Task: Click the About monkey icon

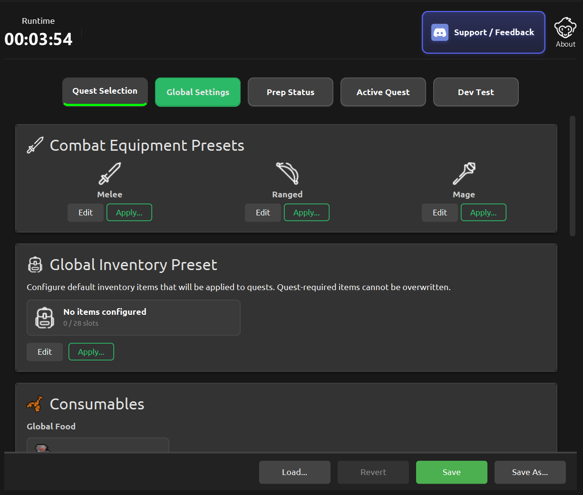Action: (x=565, y=28)
